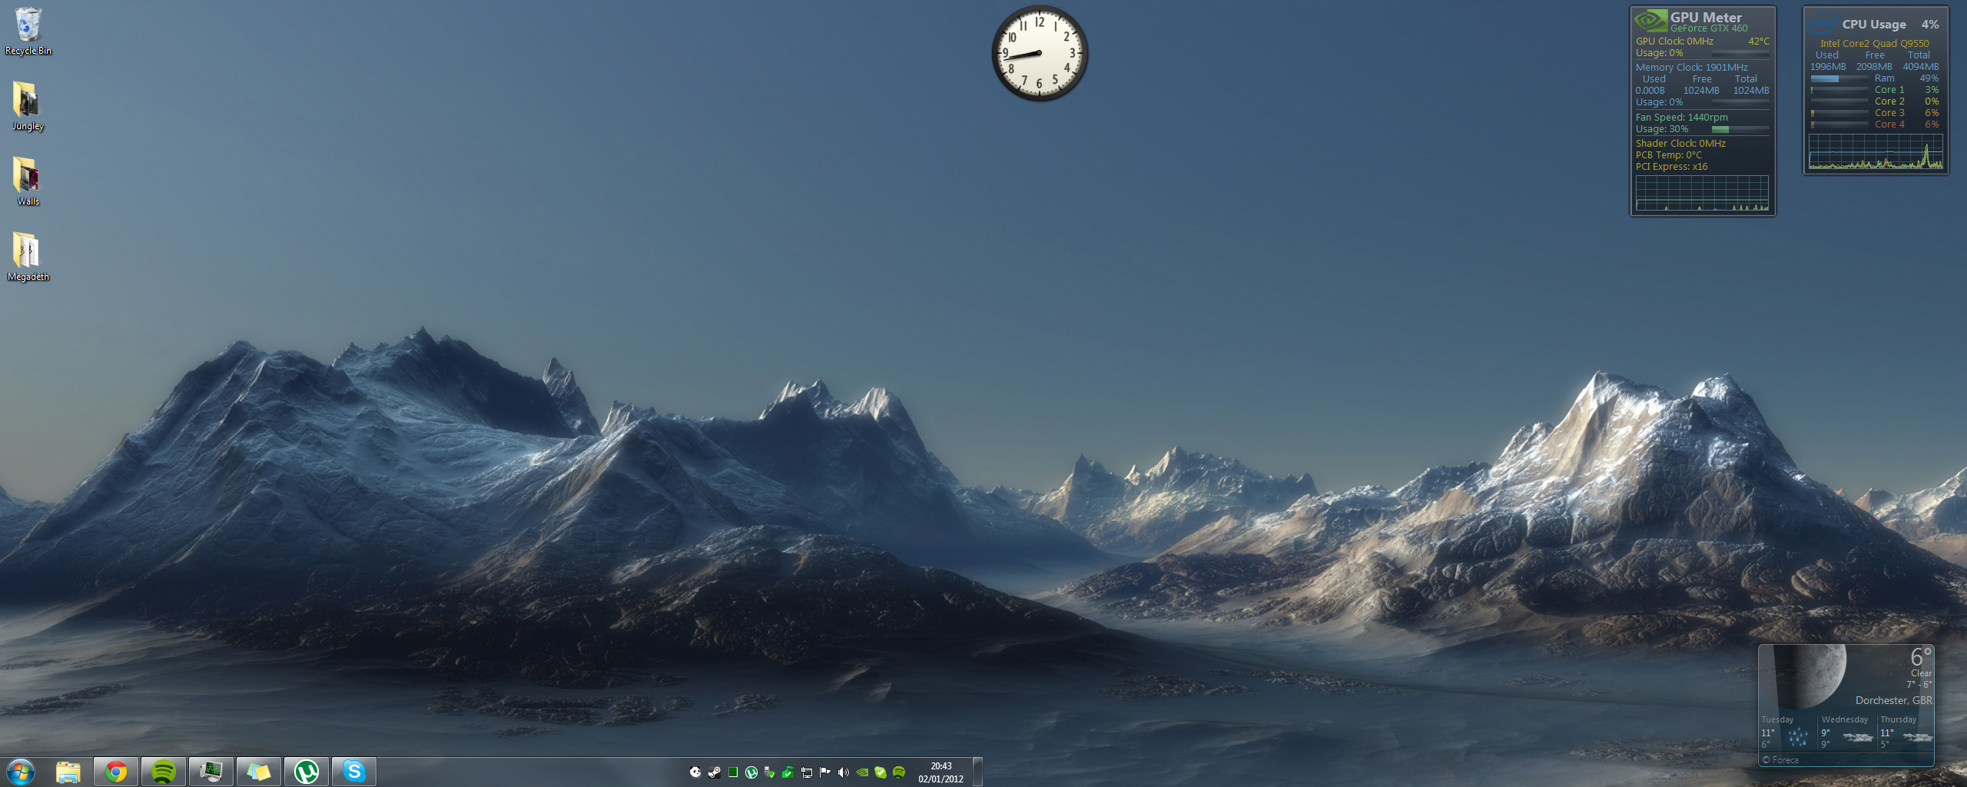Open the Jungley folder on desktop

[x=28, y=105]
